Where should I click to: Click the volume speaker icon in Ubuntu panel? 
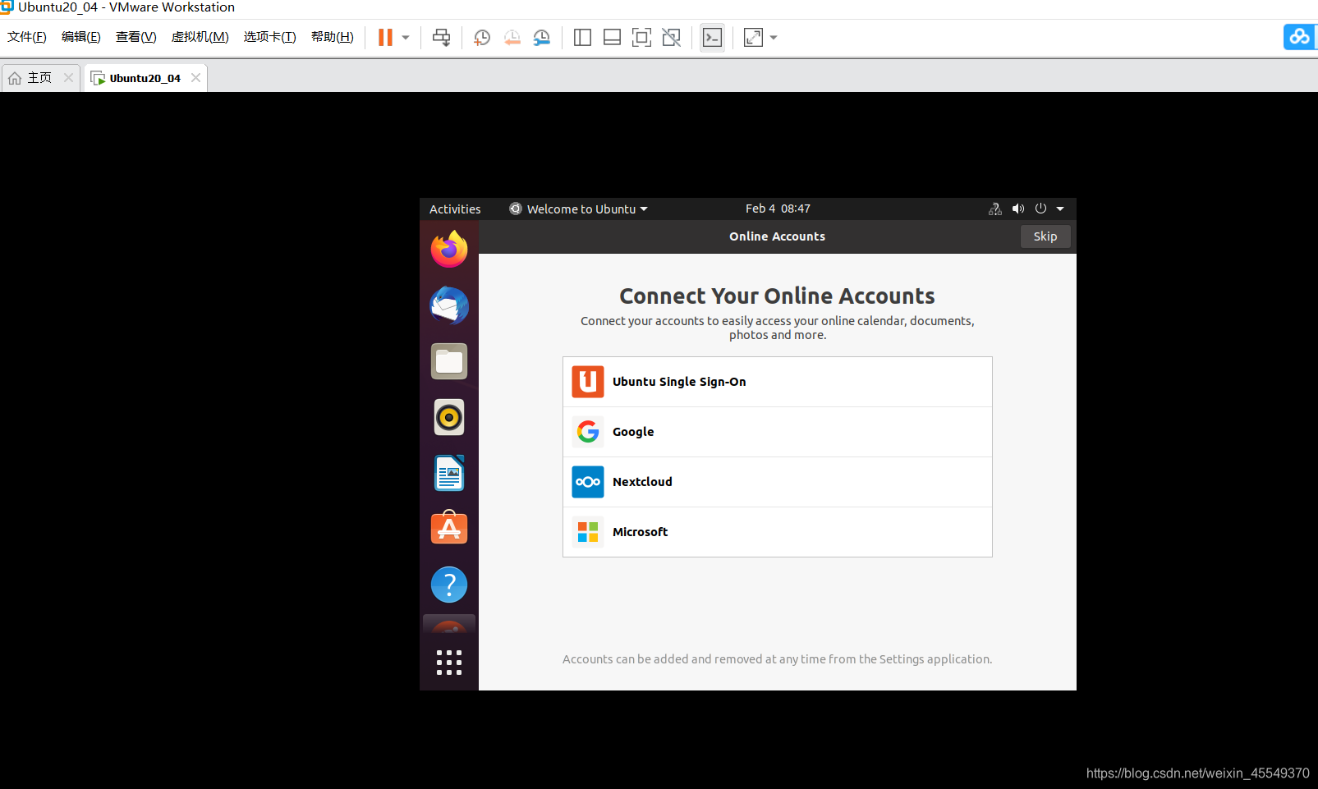pos(1018,209)
